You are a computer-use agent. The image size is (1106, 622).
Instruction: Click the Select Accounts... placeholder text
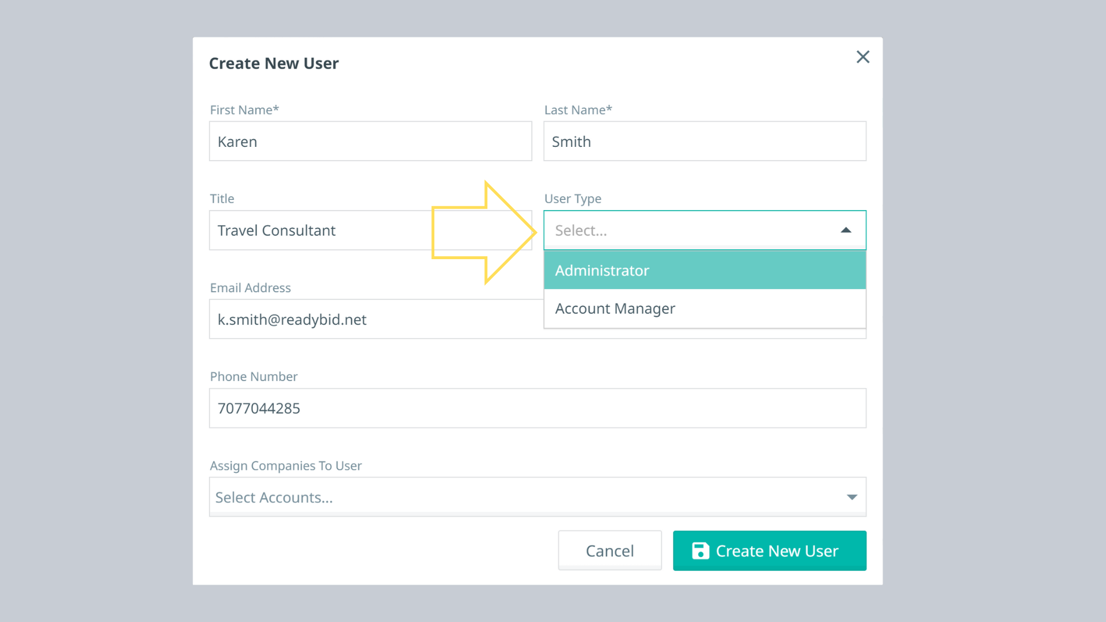pos(274,498)
